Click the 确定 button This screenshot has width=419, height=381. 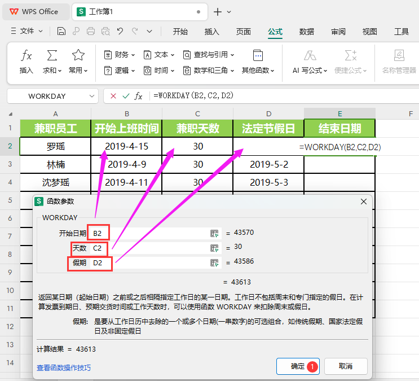click(298, 366)
